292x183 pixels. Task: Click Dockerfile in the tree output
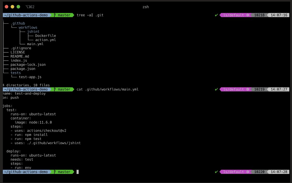tap(45, 36)
